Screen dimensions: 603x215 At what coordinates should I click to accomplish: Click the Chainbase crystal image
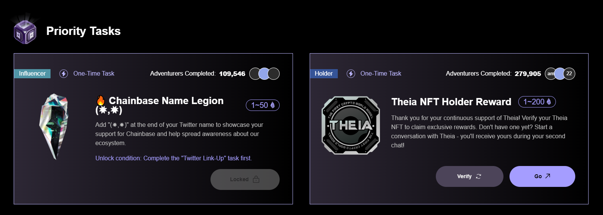click(55, 126)
